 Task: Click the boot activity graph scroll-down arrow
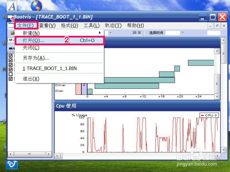[217, 97]
